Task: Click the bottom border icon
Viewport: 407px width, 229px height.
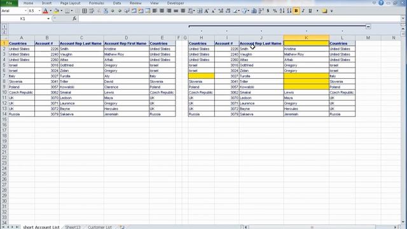Action: pos(67,11)
